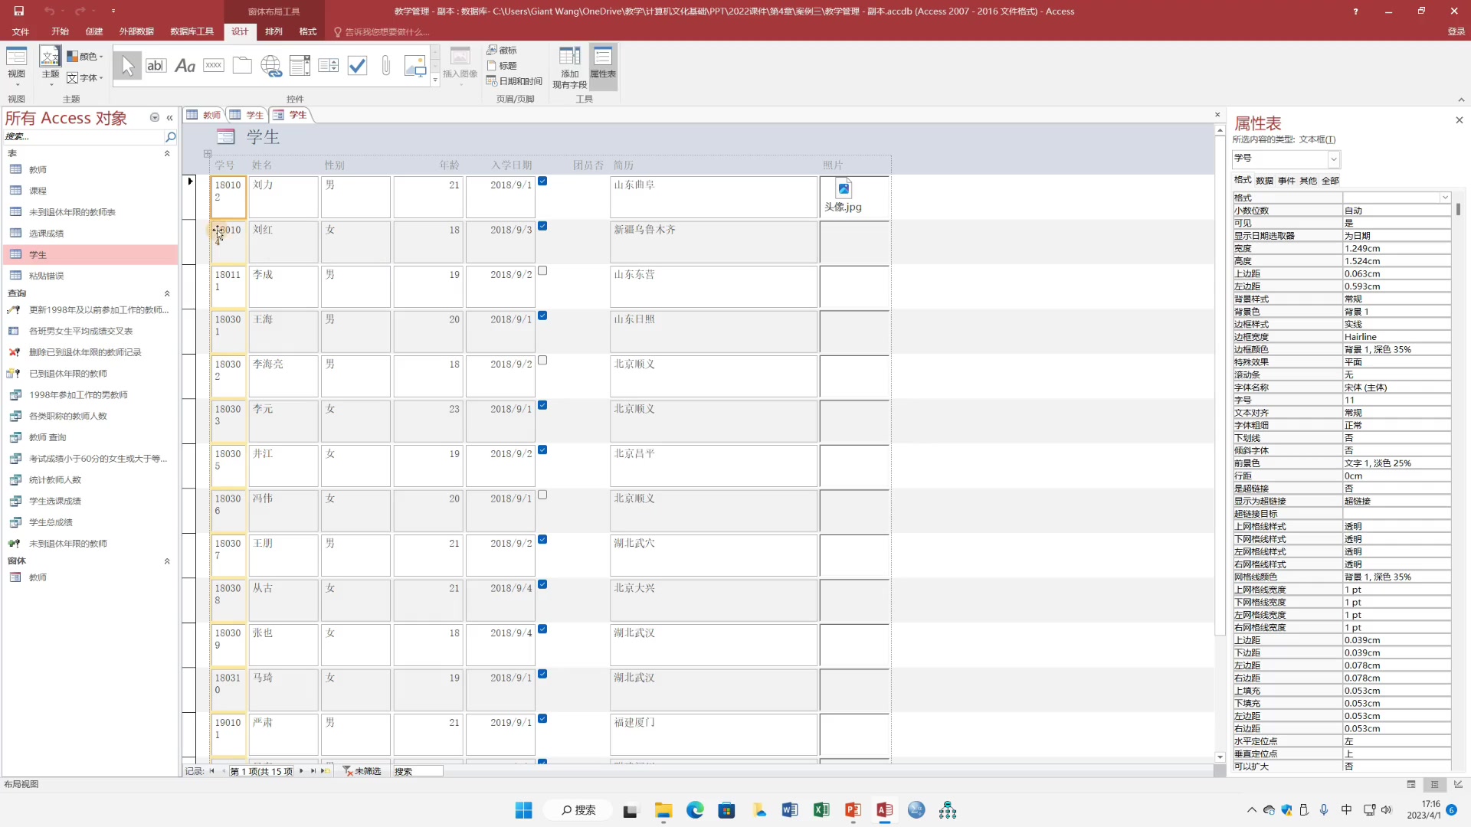The image size is (1471, 827).
Task: Save the database with the save icon
Action: 18,11
